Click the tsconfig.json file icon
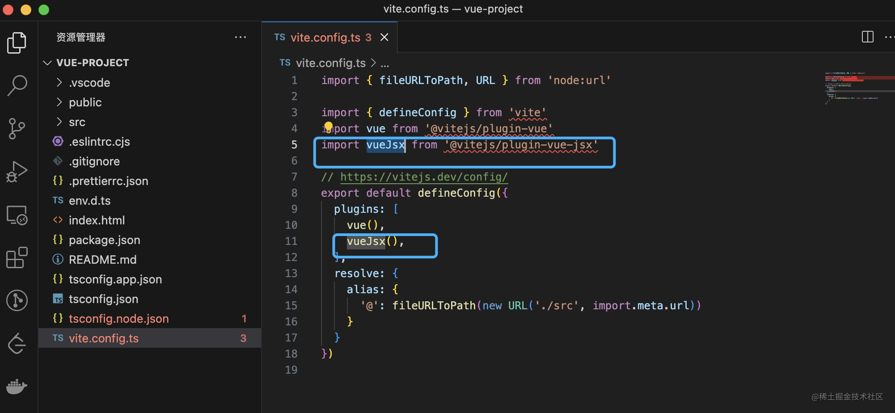Screen dimensions: 895x413 pos(58,299)
